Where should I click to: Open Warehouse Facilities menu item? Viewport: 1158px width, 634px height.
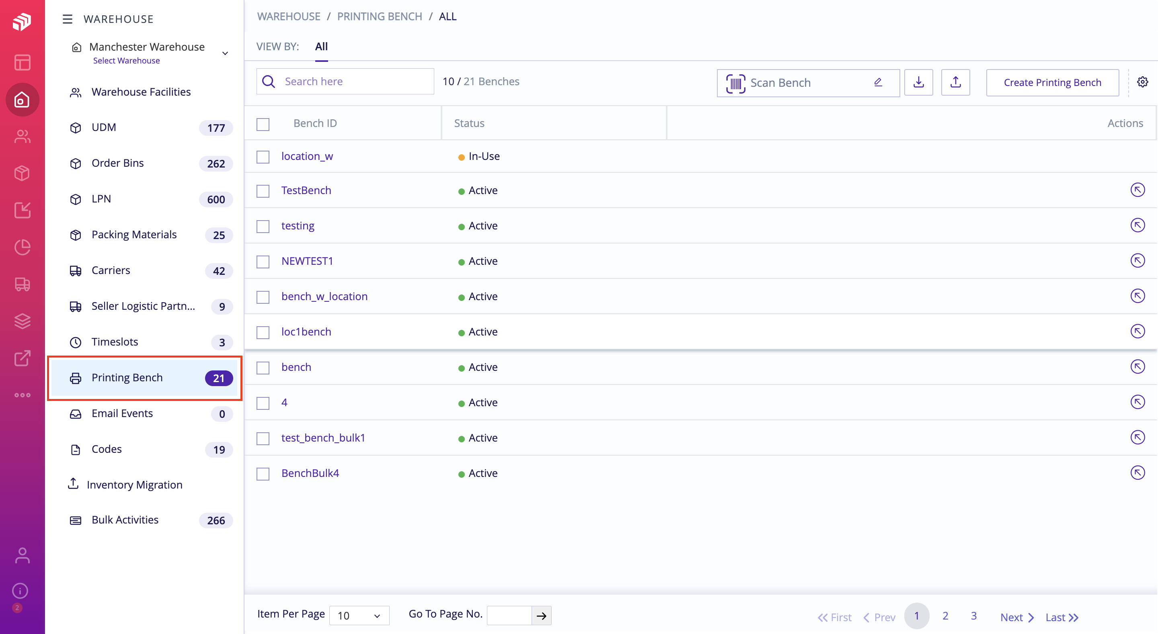[x=144, y=92]
